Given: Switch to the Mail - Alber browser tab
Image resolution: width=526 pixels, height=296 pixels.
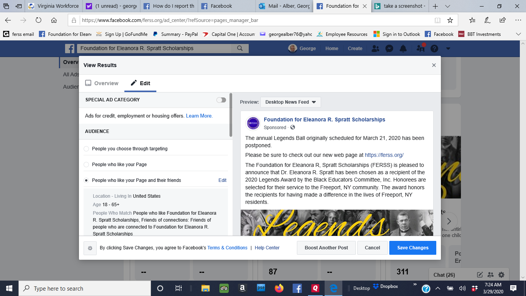Looking at the screenshot, I should click(x=284, y=6).
